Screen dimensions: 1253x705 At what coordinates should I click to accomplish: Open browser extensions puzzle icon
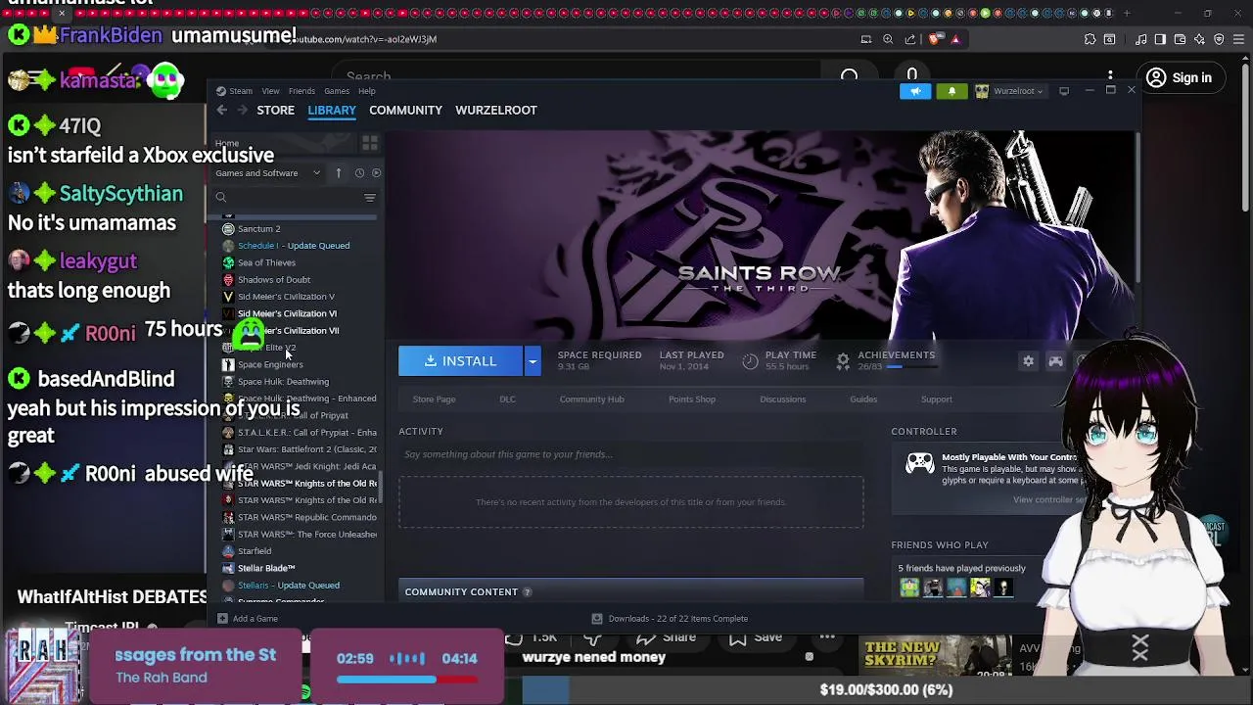tap(1090, 39)
